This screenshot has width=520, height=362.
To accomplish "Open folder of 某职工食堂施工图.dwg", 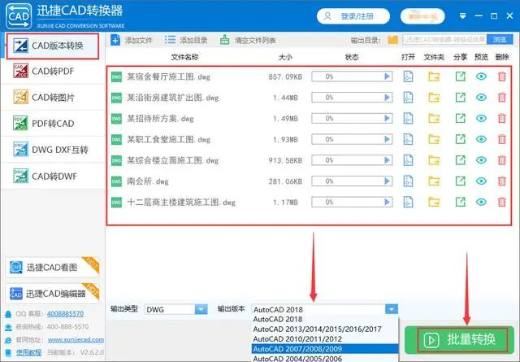I will [x=434, y=139].
